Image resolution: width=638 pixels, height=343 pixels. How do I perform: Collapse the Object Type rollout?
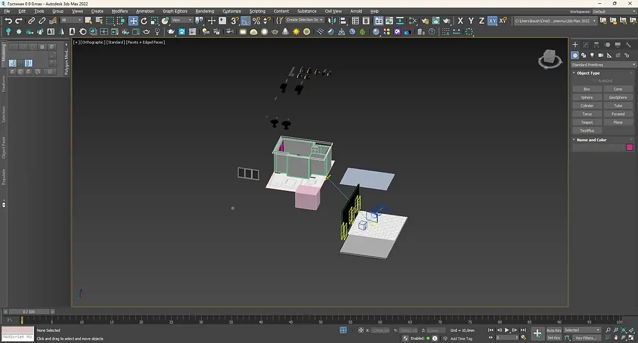pos(588,73)
